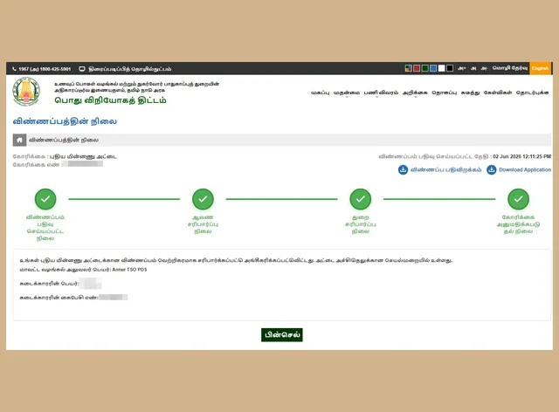Click the புதிய மின்னணு அட்டை request text
The height and width of the screenshot is (412, 559).
(x=83, y=156)
